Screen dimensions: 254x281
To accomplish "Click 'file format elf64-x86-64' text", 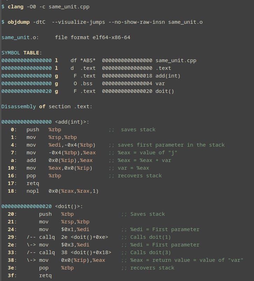I will [93, 37].
